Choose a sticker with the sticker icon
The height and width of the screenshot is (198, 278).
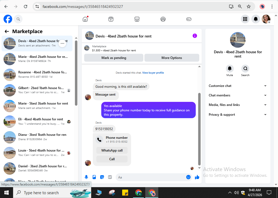pyautogui.click(x=102, y=177)
